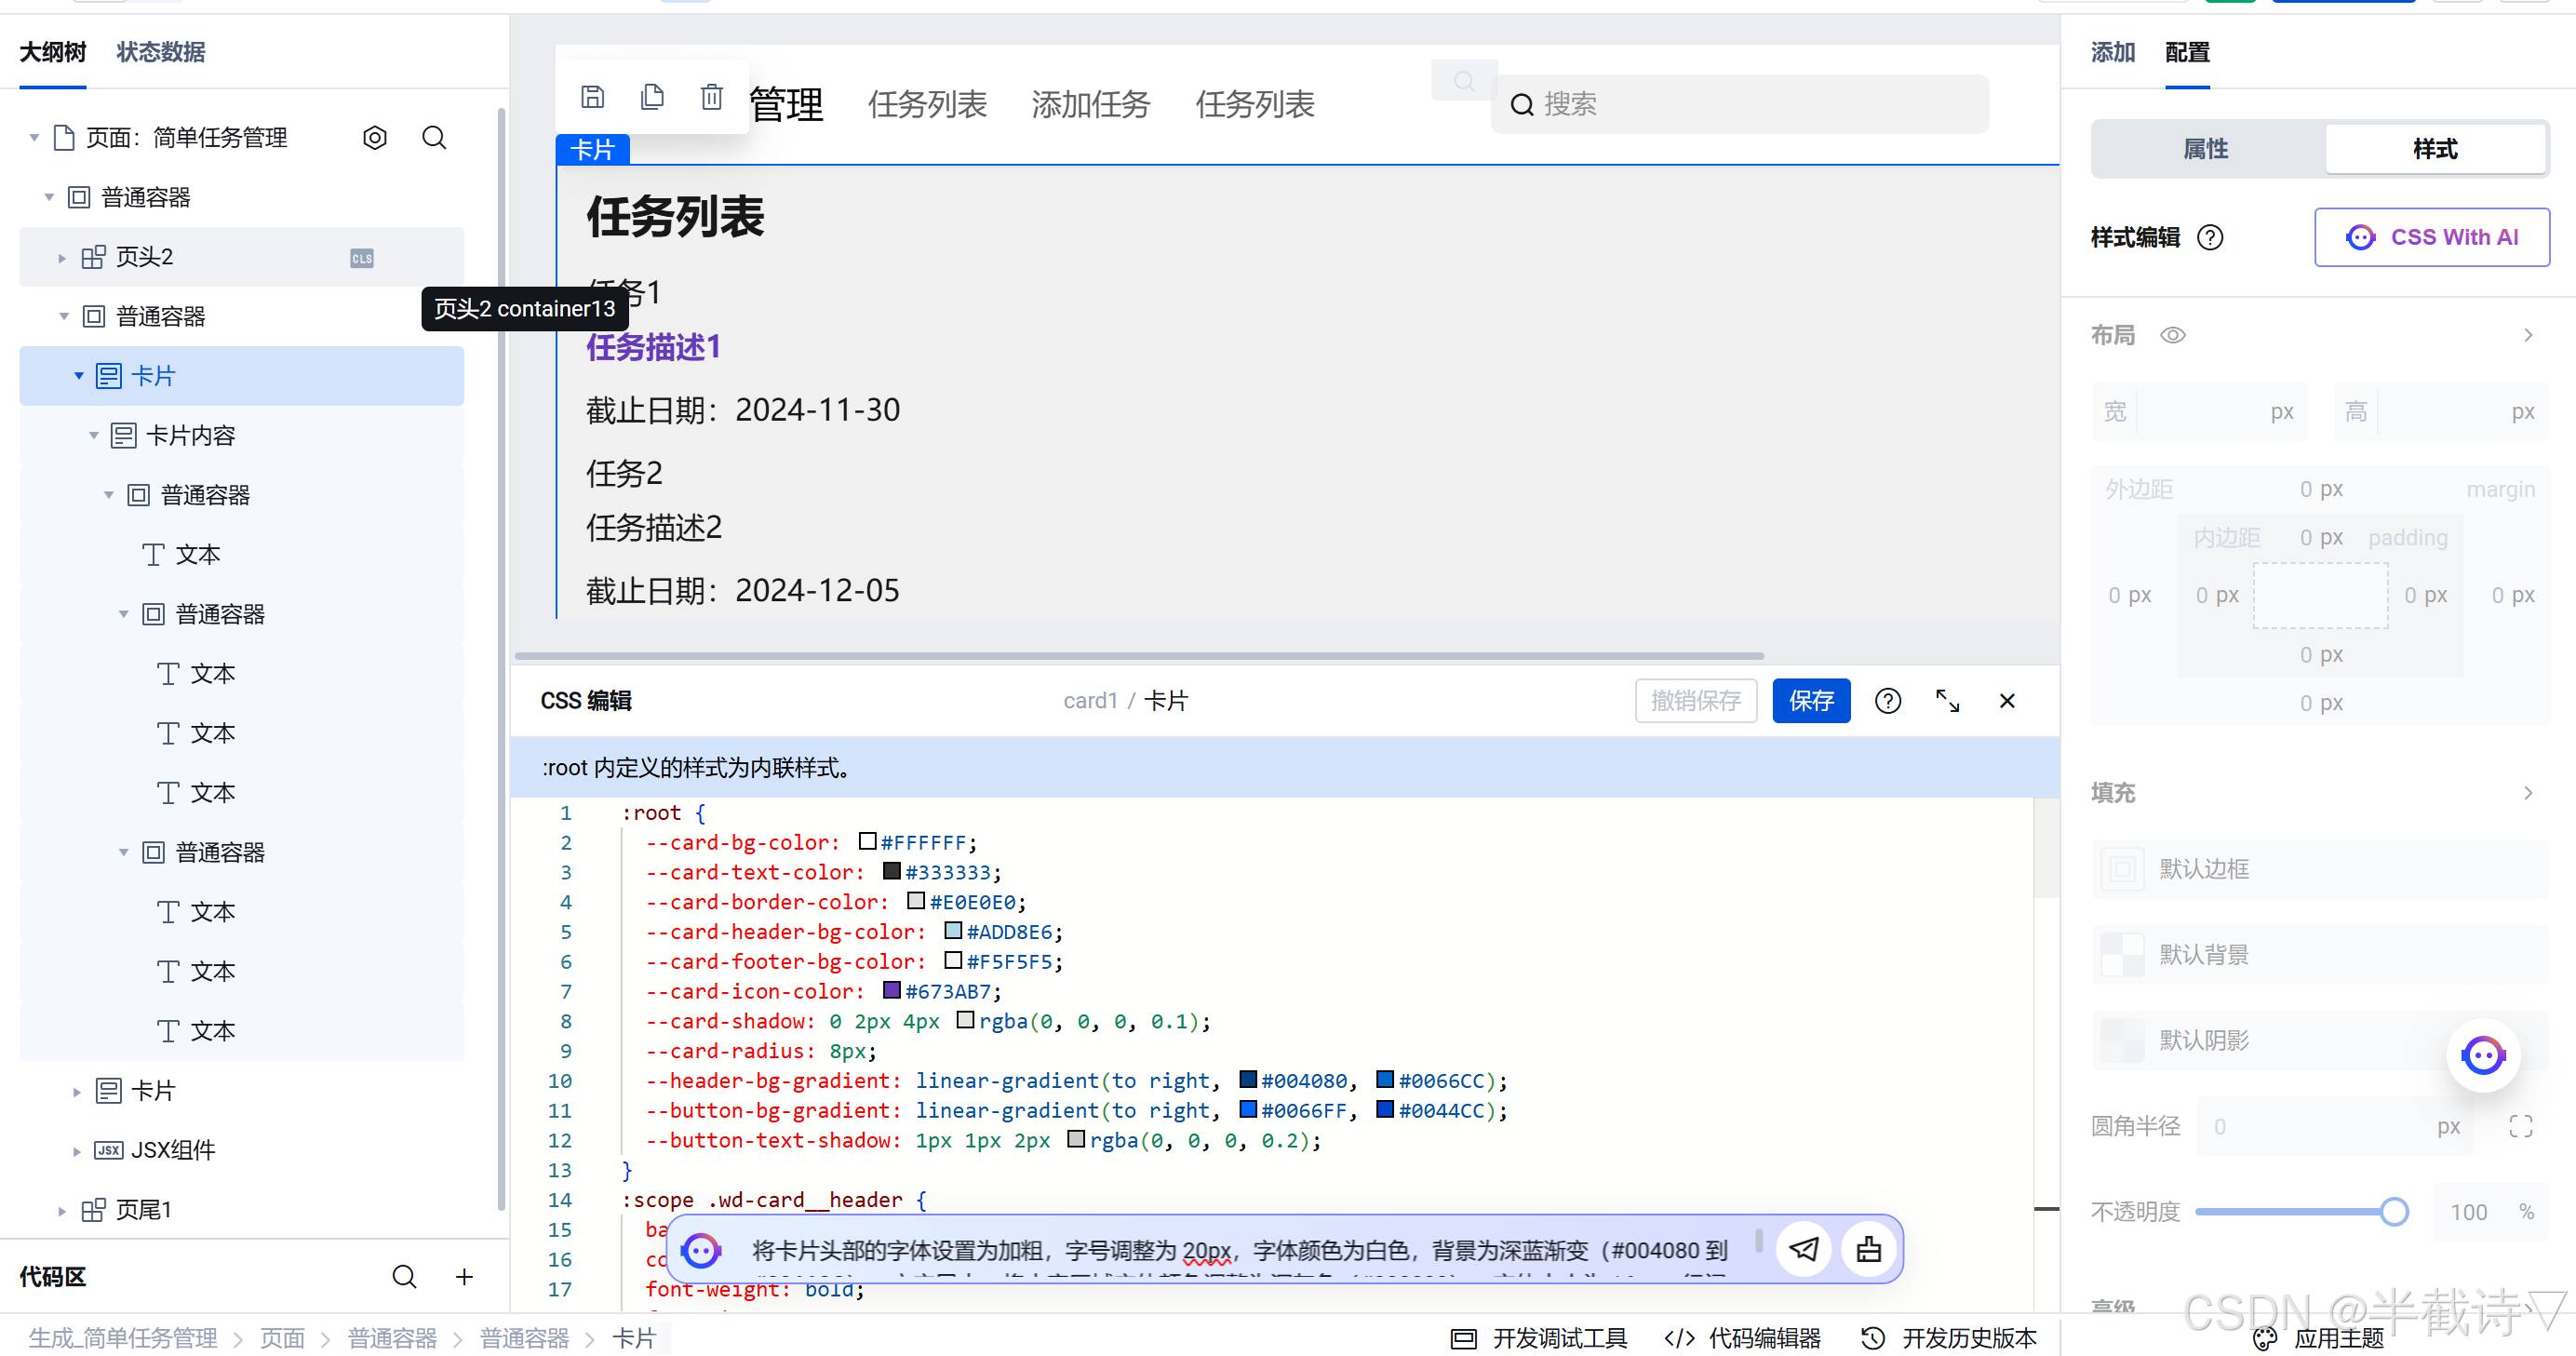Toggle independent corner radius icon
This screenshot has width=2576, height=1356.
[2520, 1127]
